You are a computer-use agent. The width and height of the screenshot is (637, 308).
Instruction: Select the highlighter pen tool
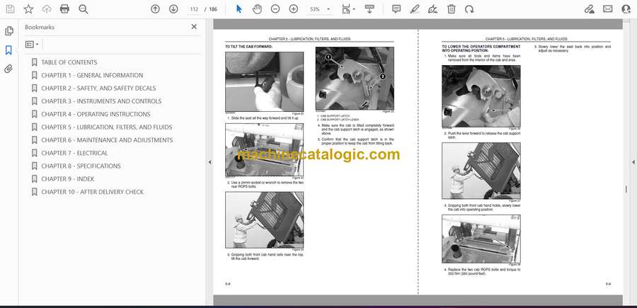pyautogui.click(x=415, y=9)
